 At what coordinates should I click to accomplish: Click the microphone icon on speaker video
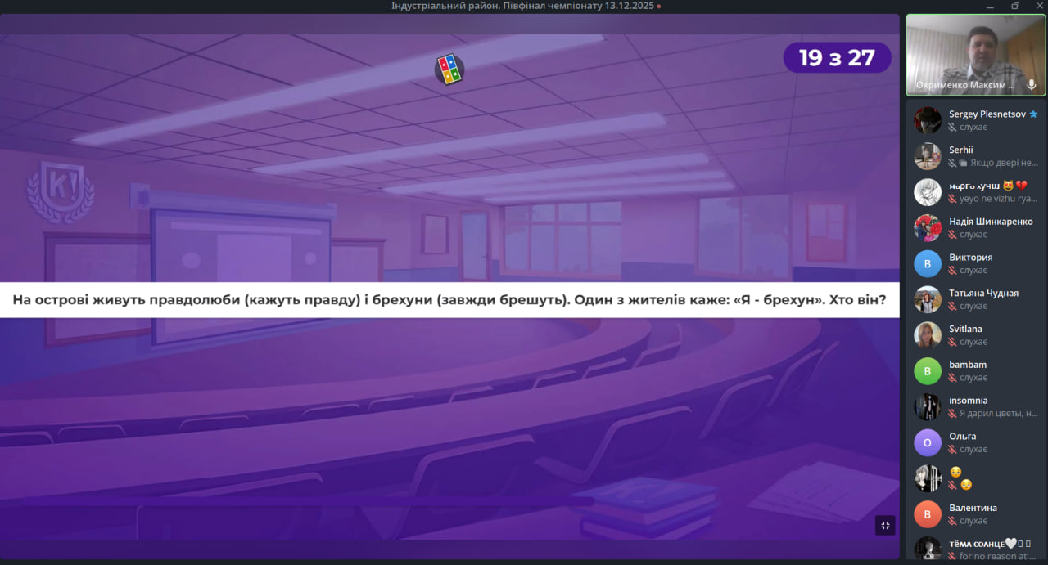(x=1031, y=85)
